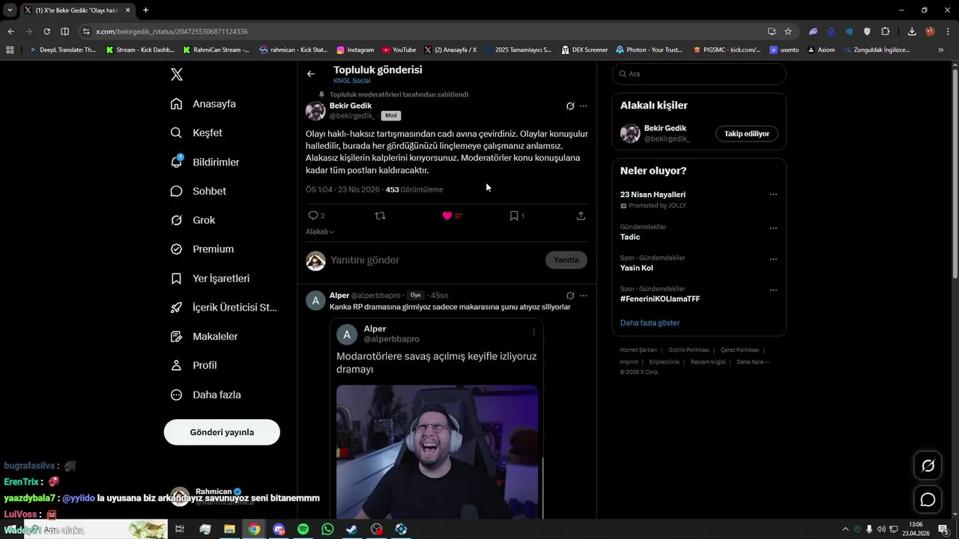Click the Ara search field

699,73
